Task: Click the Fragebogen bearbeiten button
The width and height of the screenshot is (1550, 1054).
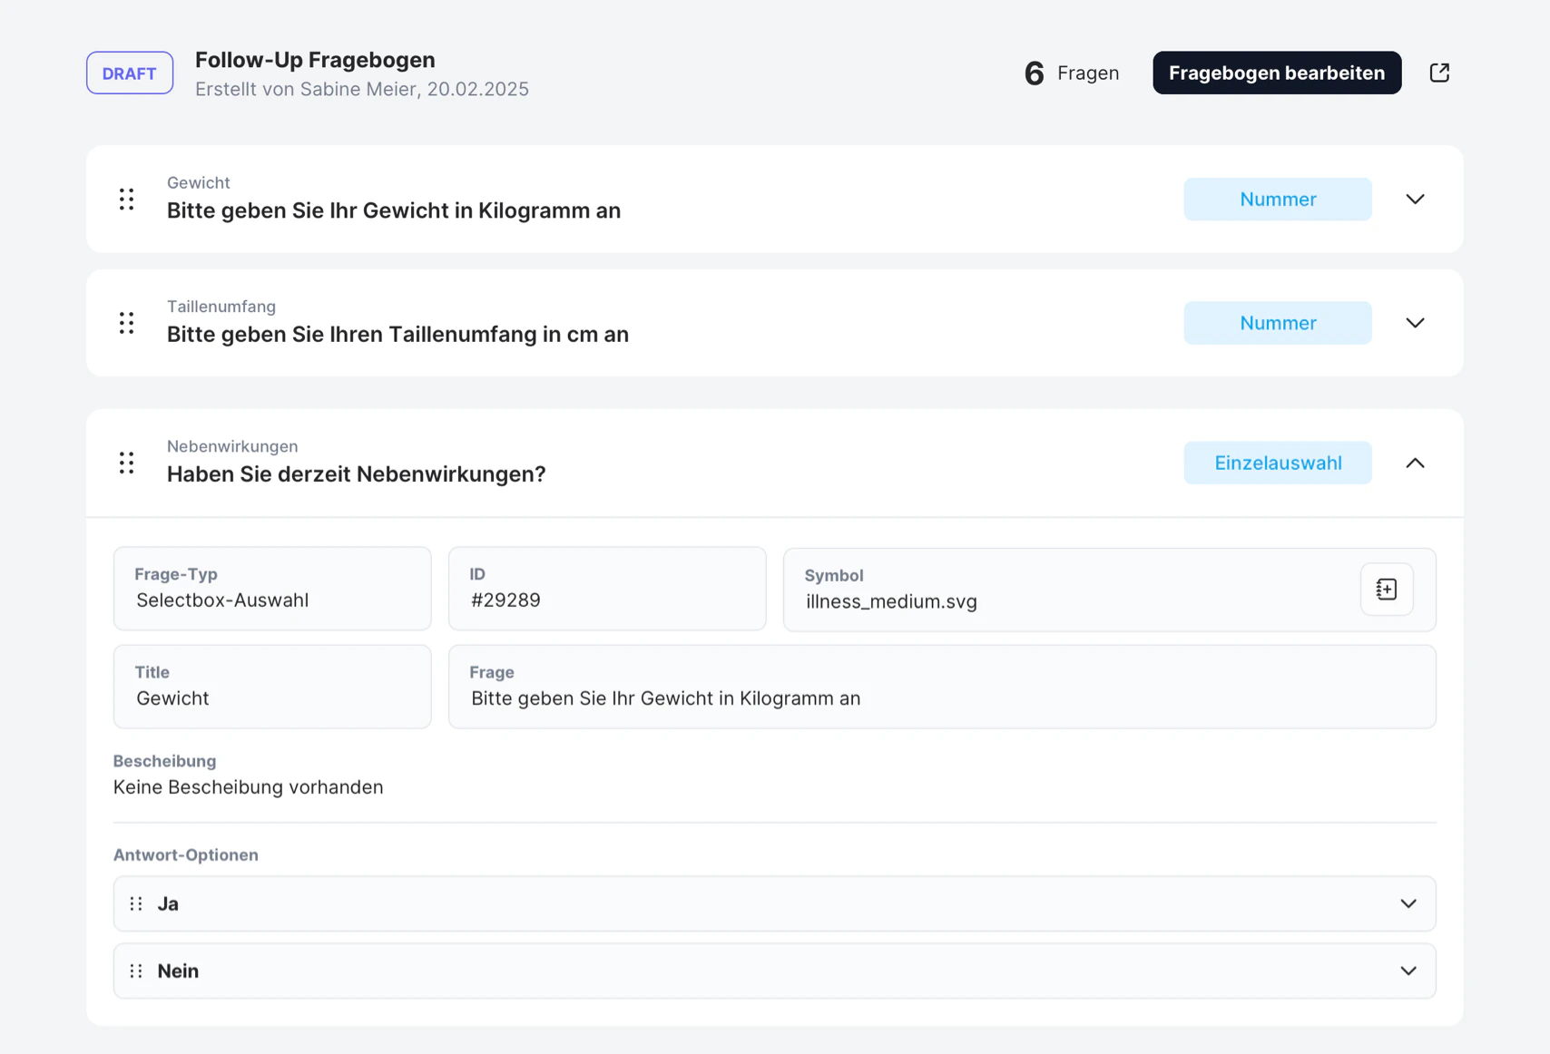Action: 1276,73
